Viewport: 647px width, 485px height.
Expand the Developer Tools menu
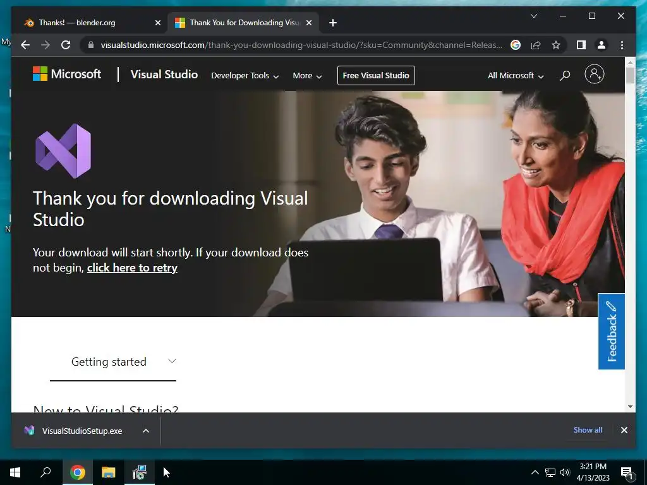pos(245,76)
